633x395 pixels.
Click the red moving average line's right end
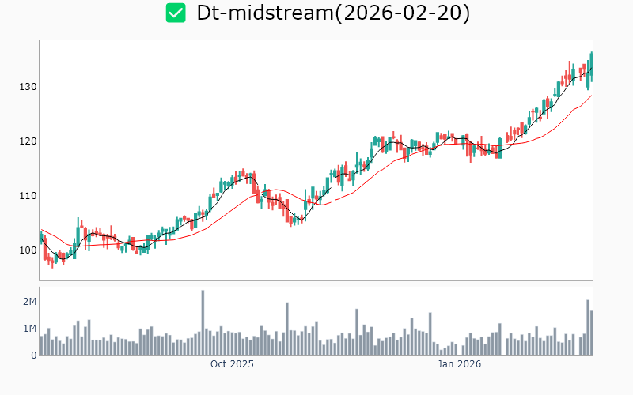(591, 96)
